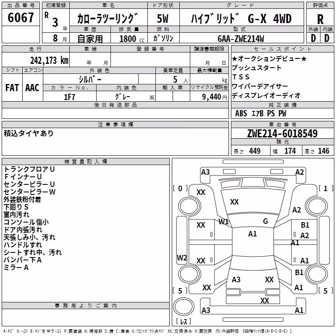Click the D grade under 外装
The width and height of the screenshot is (336, 336).
[x=313, y=38]
